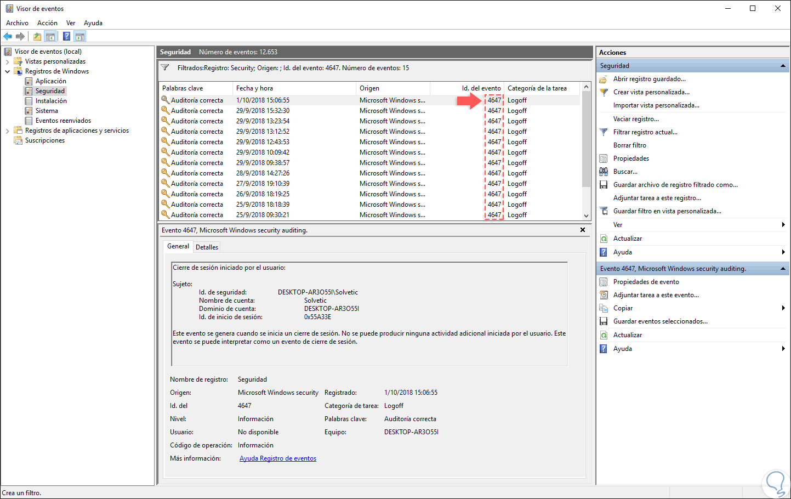Select the event dated 28/9/2018 14:27:26
Image resolution: width=791 pixels, height=499 pixels.
[x=369, y=173]
